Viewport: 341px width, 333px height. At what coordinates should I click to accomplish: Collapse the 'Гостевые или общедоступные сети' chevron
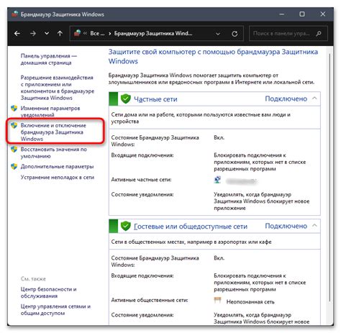(314, 226)
